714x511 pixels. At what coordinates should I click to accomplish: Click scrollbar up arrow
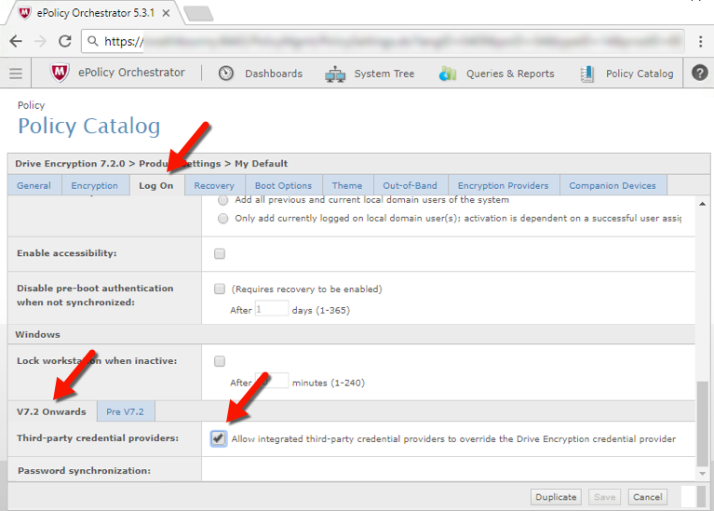pyautogui.click(x=702, y=204)
